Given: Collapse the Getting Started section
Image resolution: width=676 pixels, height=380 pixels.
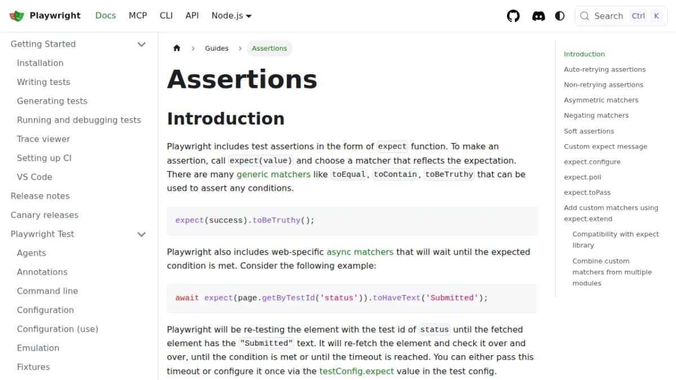Looking at the screenshot, I should 141,44.
